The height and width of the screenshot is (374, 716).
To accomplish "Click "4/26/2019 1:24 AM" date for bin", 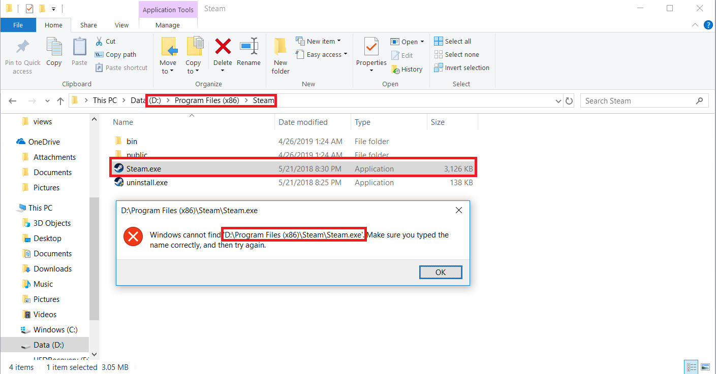I will pos(310,141).
